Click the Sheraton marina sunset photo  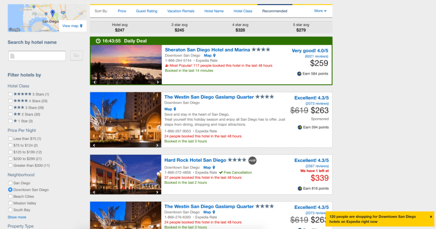126,65
